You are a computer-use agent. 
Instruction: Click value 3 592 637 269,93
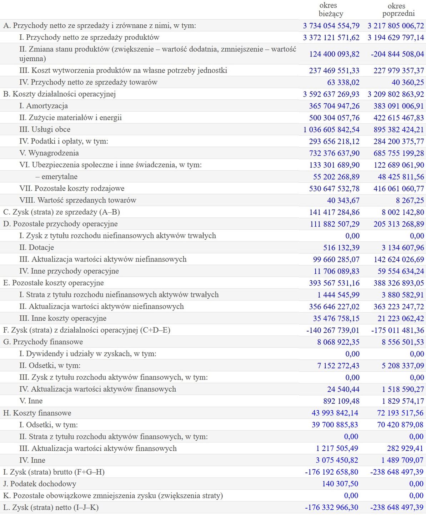coord(331,94)
